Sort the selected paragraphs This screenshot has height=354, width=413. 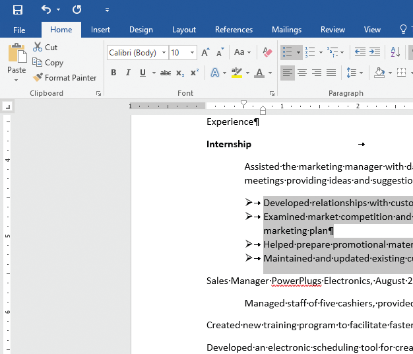(395, 52)
